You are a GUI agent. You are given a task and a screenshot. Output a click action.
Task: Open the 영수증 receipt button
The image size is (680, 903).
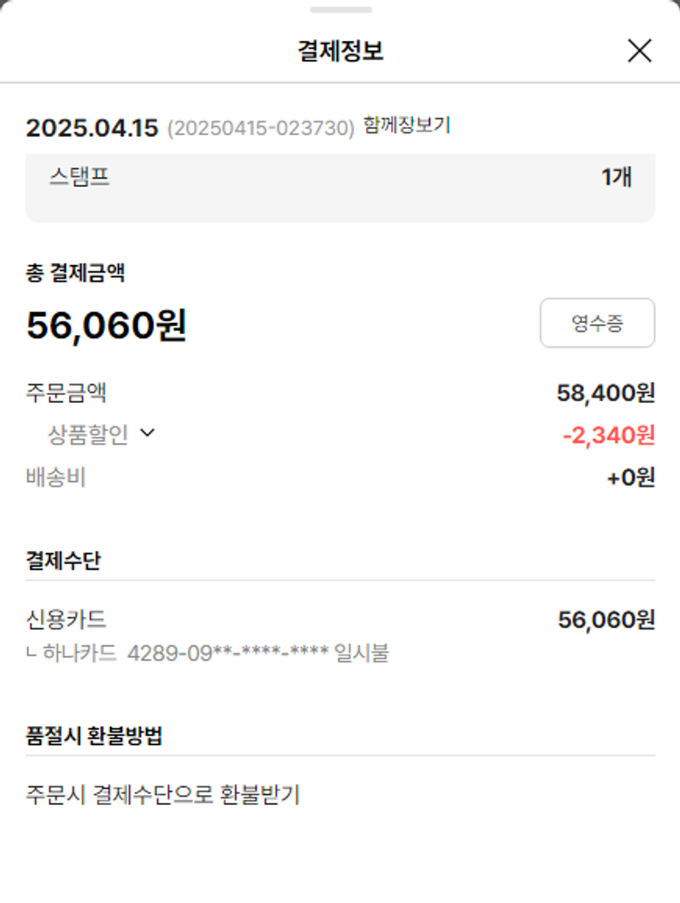tap(597, 323)
